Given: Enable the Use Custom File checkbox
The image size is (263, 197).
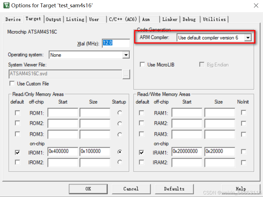Looking at the screenshot, I should click(x=12, y=83).
